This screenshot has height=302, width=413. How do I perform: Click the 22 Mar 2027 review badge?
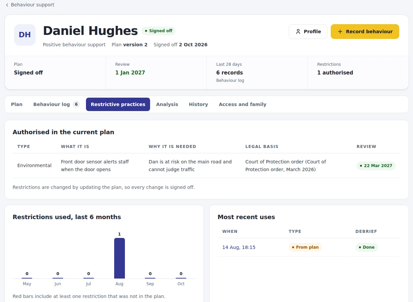tap(376, 166)
